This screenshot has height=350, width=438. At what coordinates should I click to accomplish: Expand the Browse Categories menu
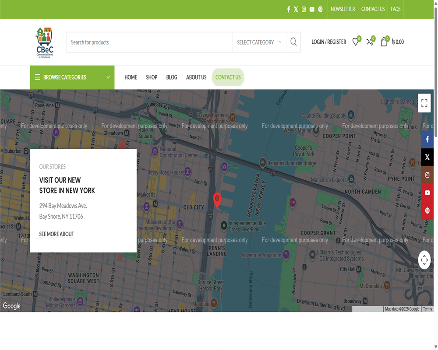click(72, 77)
